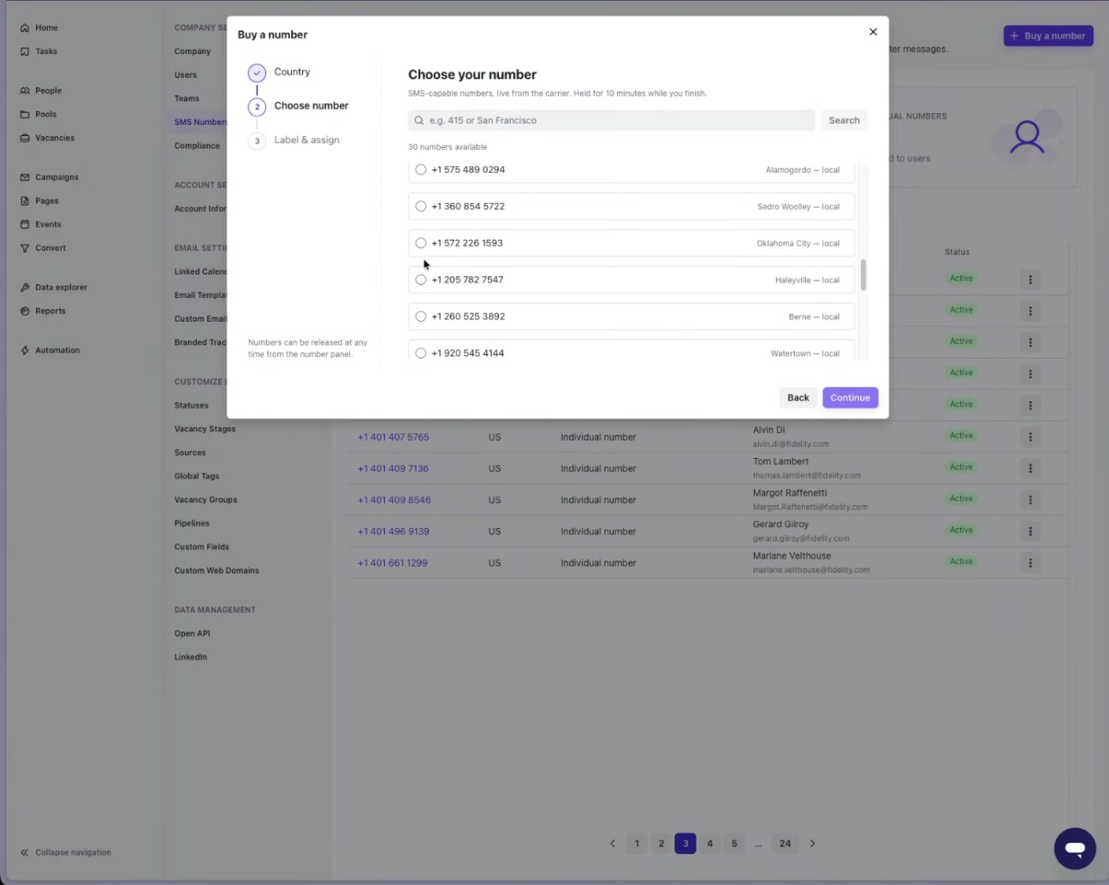Open the People icon in sidebar
The height and width of the screenshot is (885, 1109).
click(x=25, y=91)
